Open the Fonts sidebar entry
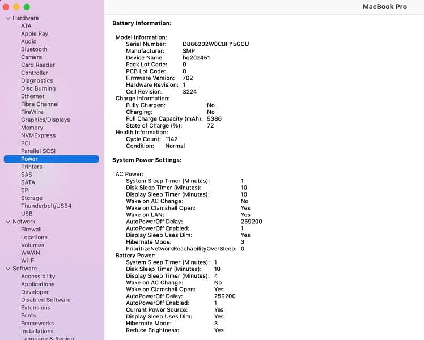Screen dimensions: 424x340 click(x=28, y=316)
